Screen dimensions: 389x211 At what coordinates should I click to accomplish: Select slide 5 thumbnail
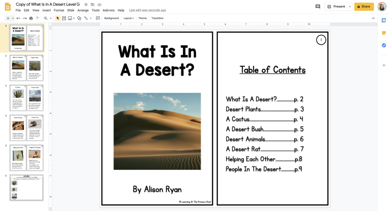pyautogui.click(x=27, y=158)
